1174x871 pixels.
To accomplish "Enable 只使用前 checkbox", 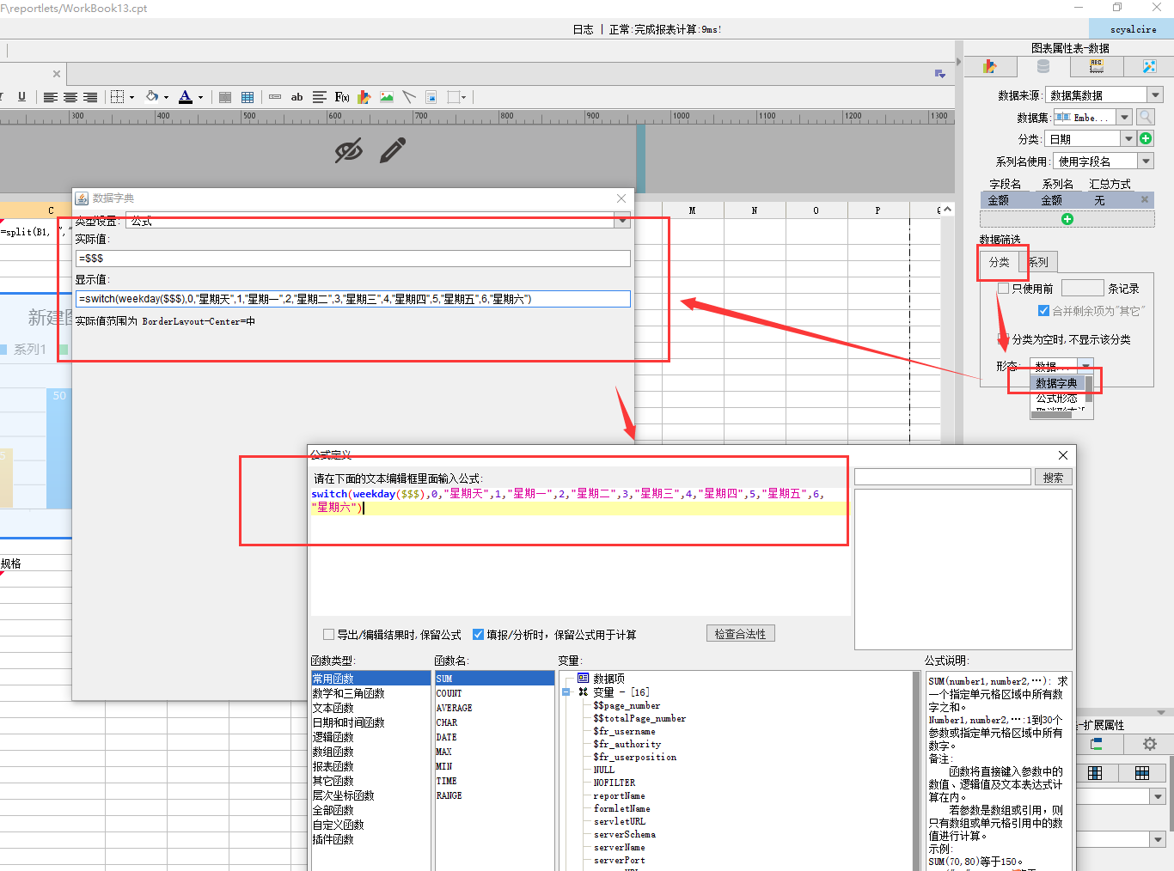I will pos(1003,289).
